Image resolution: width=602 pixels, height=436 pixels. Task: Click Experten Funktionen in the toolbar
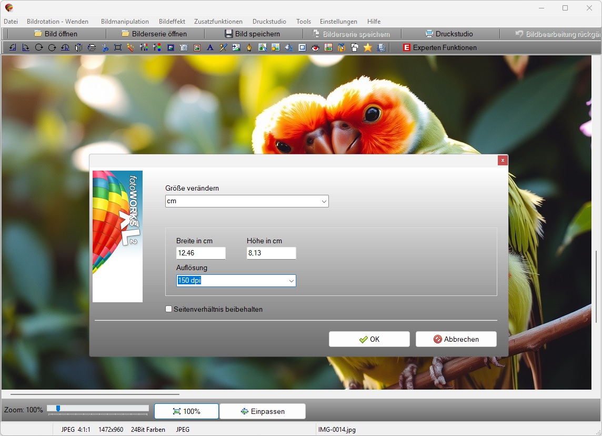(439, 47)
